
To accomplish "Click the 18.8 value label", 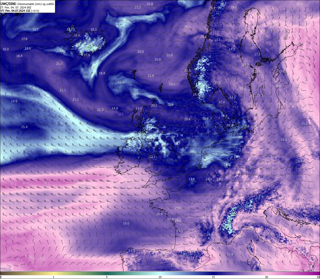I will (102, 73).
